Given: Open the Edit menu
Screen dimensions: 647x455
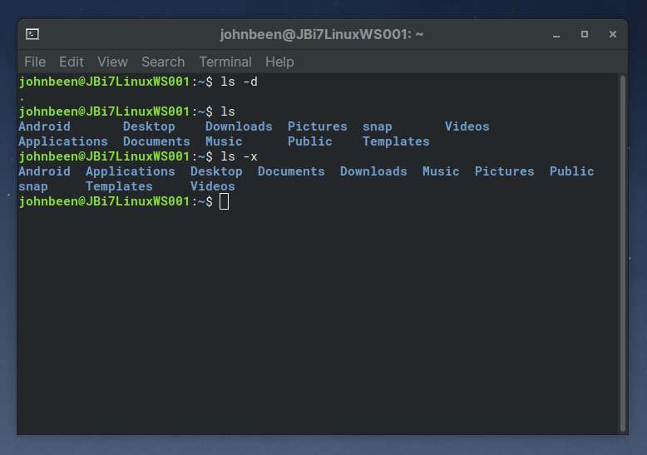Looking at the screenshot, I should coord(71,62).
